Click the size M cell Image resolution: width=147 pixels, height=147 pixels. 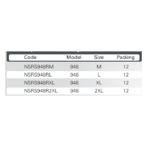(x=99, y=67)
